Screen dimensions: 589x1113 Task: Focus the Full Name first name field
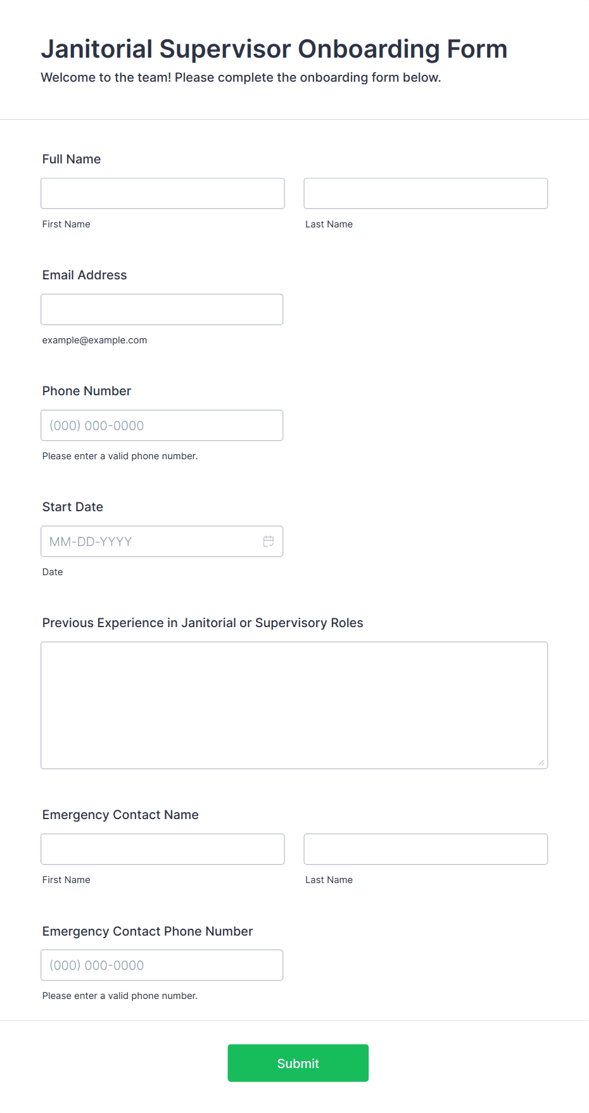pyautogui.click(x=163, y=193)
